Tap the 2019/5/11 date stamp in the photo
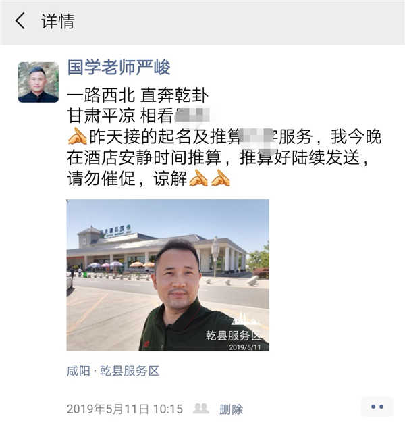The image size is (405, 431). coord(245,347)
